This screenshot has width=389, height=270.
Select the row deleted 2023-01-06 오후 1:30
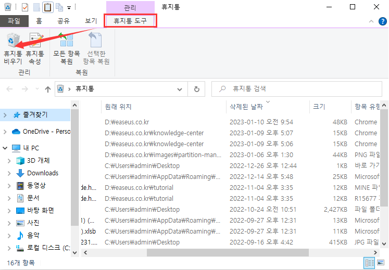[x=230, y=155]
